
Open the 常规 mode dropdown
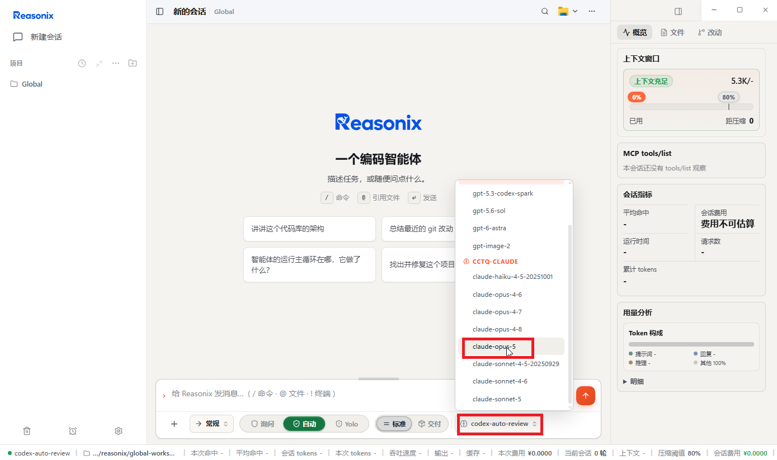tap(212, 424)
